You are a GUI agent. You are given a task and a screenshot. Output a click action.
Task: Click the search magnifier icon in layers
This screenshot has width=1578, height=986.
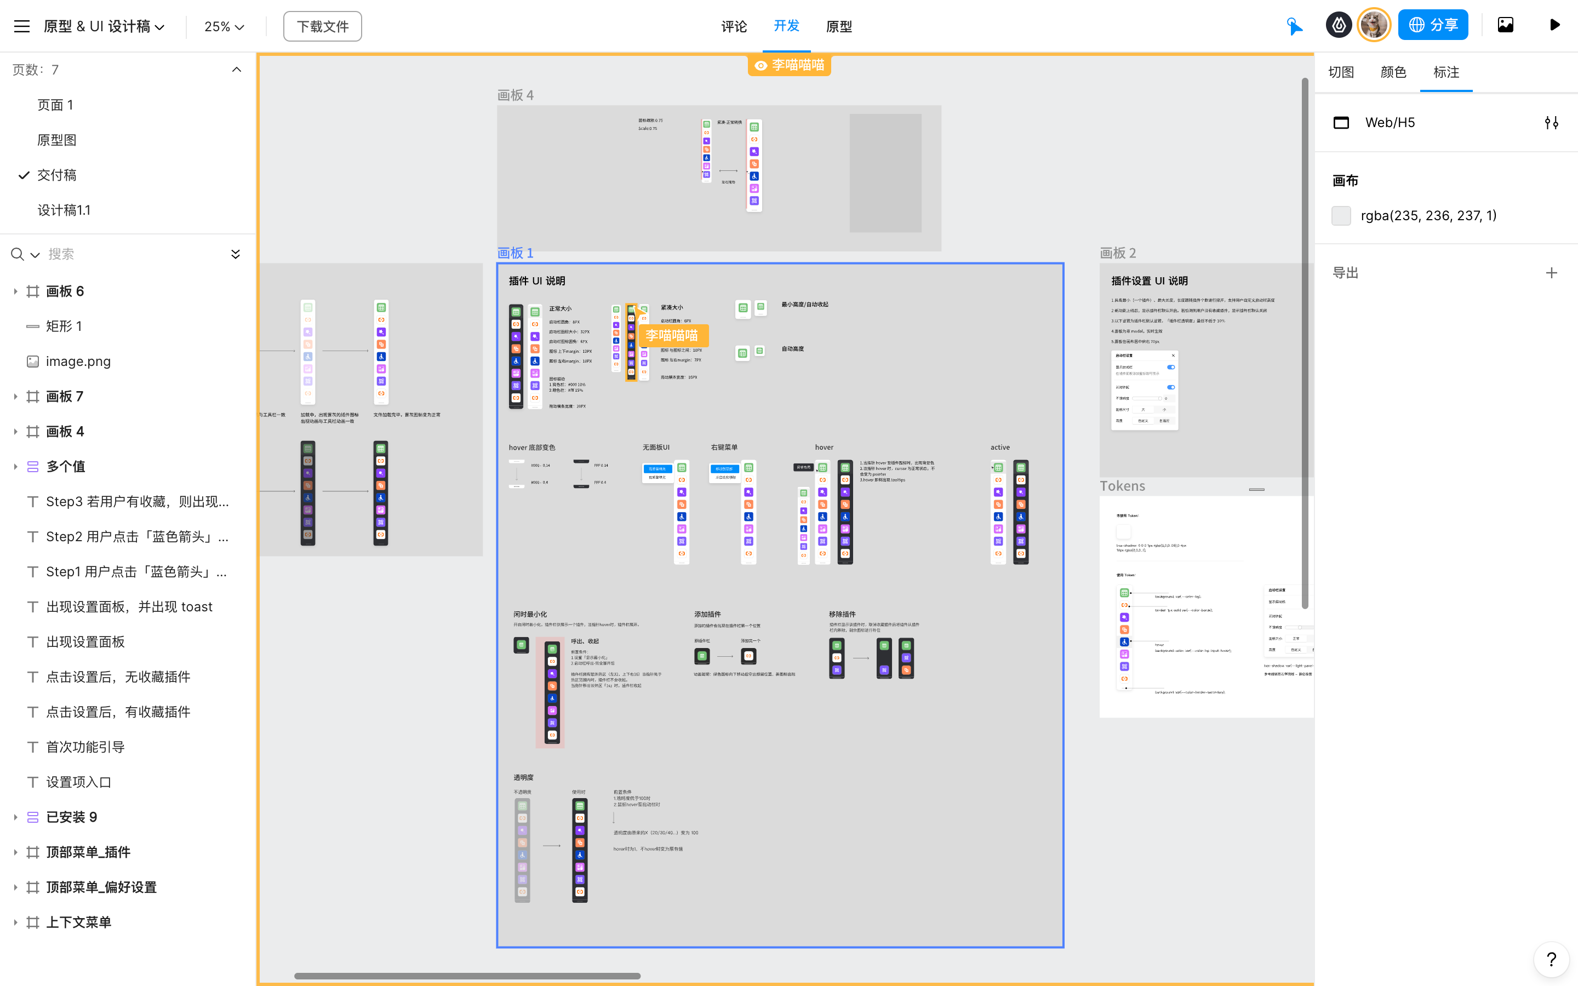[x=18, y=254]
